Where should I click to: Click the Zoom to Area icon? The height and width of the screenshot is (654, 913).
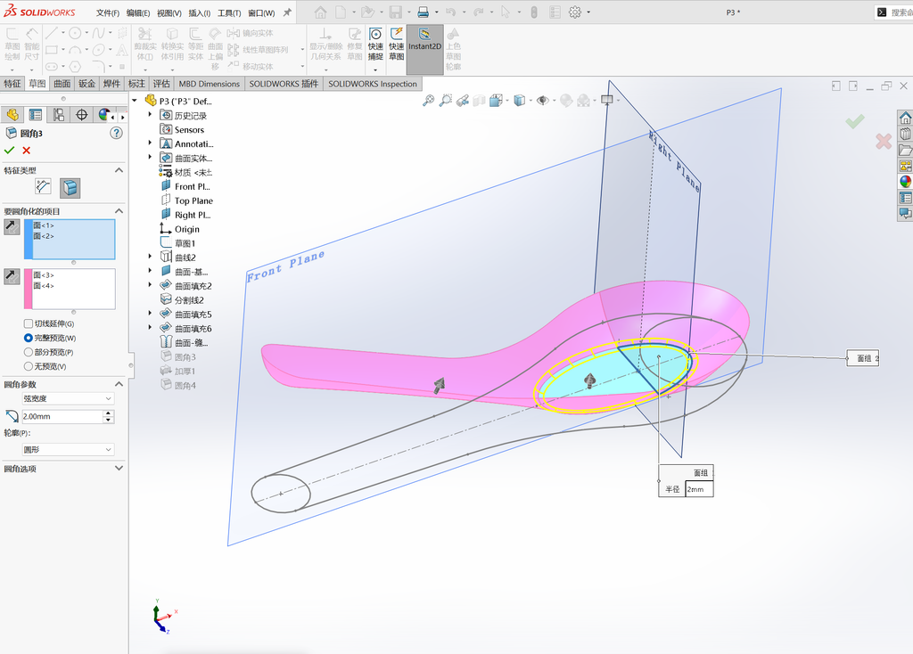446,101
